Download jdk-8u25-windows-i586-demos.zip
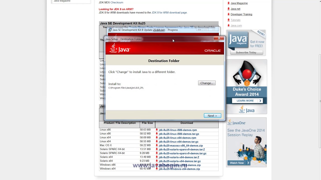The width and height of the screenshot is (321, 180). click(x=180, y=165)
